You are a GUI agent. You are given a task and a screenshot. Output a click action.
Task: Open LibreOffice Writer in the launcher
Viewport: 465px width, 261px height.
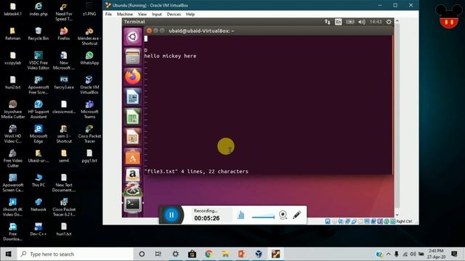pyautogui.click(x=132, y=96)
